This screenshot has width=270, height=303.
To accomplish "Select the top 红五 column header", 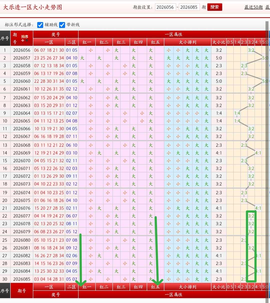I will click(x=155, y=42).
